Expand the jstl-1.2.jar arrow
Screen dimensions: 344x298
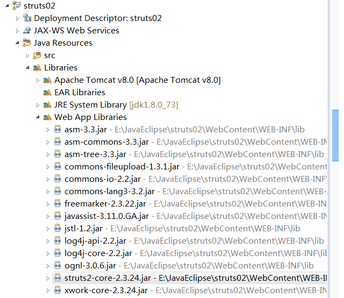48,229
